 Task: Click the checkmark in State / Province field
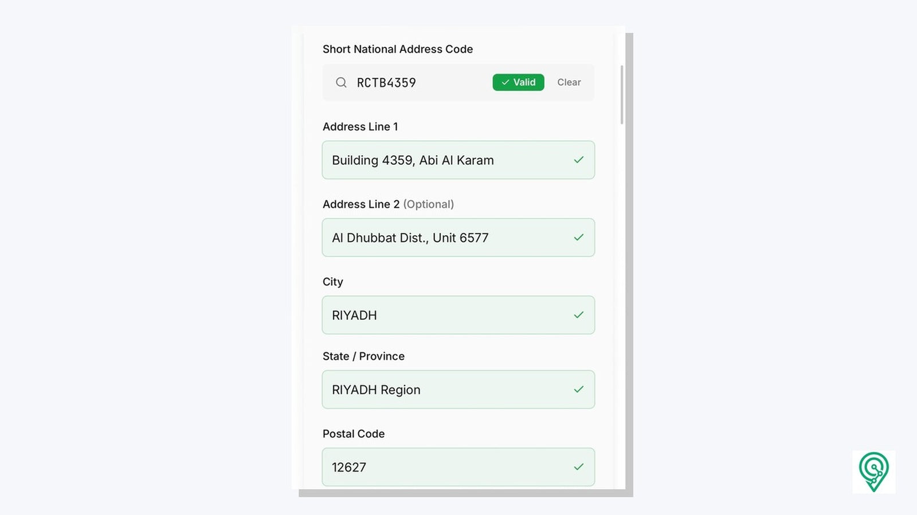579,390
